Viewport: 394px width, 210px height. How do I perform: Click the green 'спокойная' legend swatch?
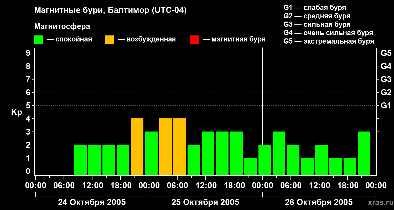38,40
